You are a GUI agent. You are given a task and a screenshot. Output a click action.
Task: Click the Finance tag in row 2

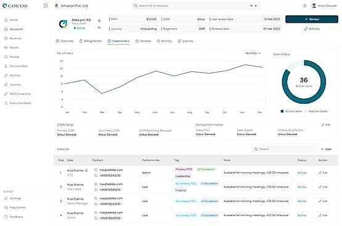[x=181, y=190]
